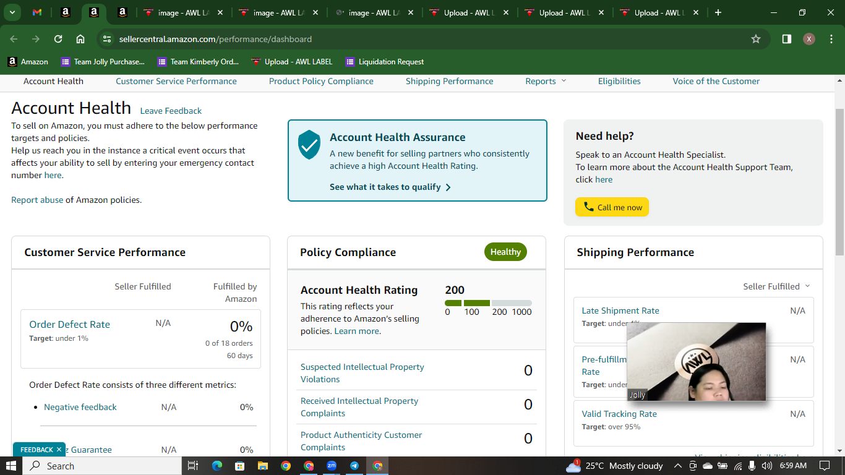Open the Chrome side panel
845x475 pixels.
787,39
